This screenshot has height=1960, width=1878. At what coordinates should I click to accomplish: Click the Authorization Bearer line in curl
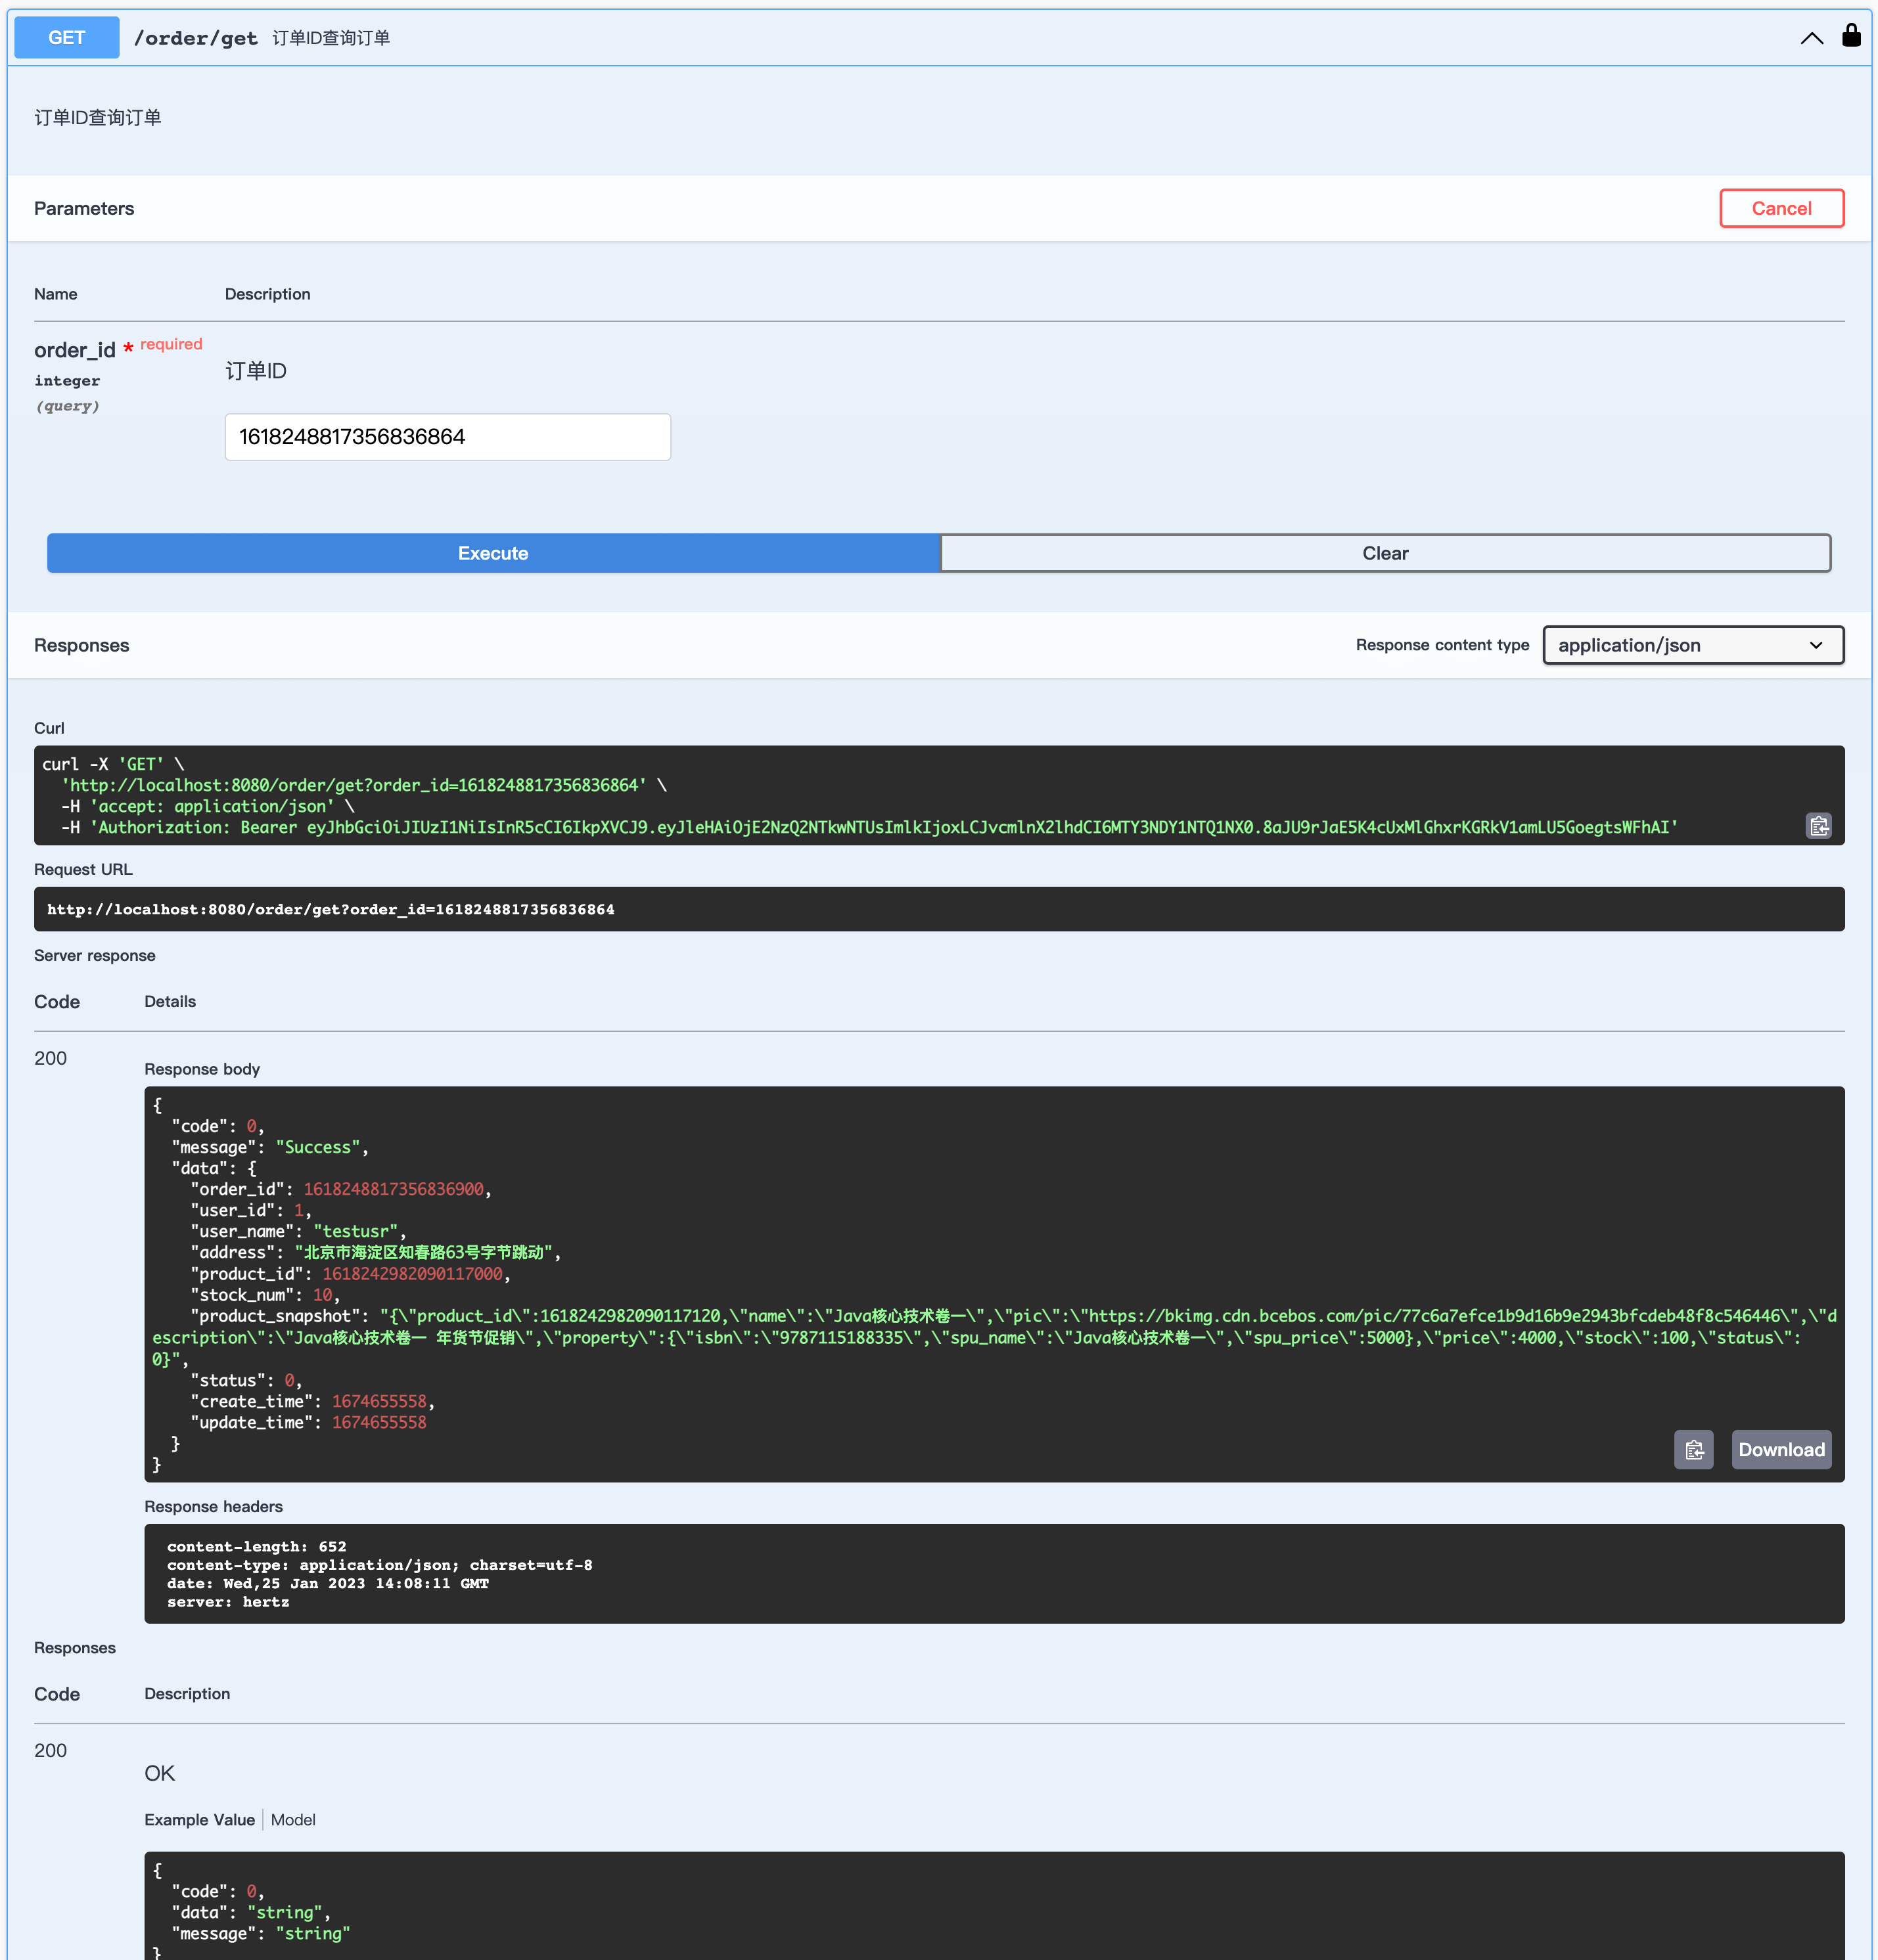click(869, 827)
